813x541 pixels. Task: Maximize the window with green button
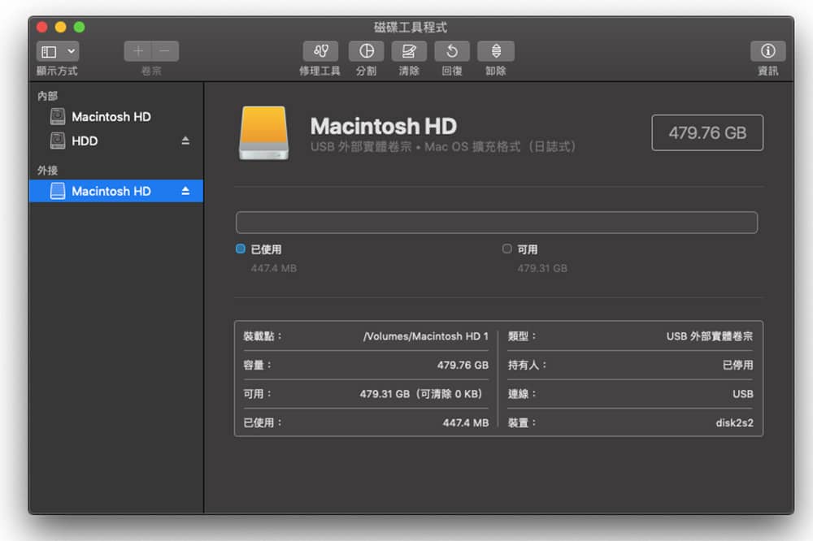[80, 27]
